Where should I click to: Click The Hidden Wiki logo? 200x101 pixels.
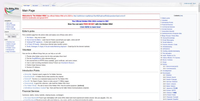coord(12,11)
